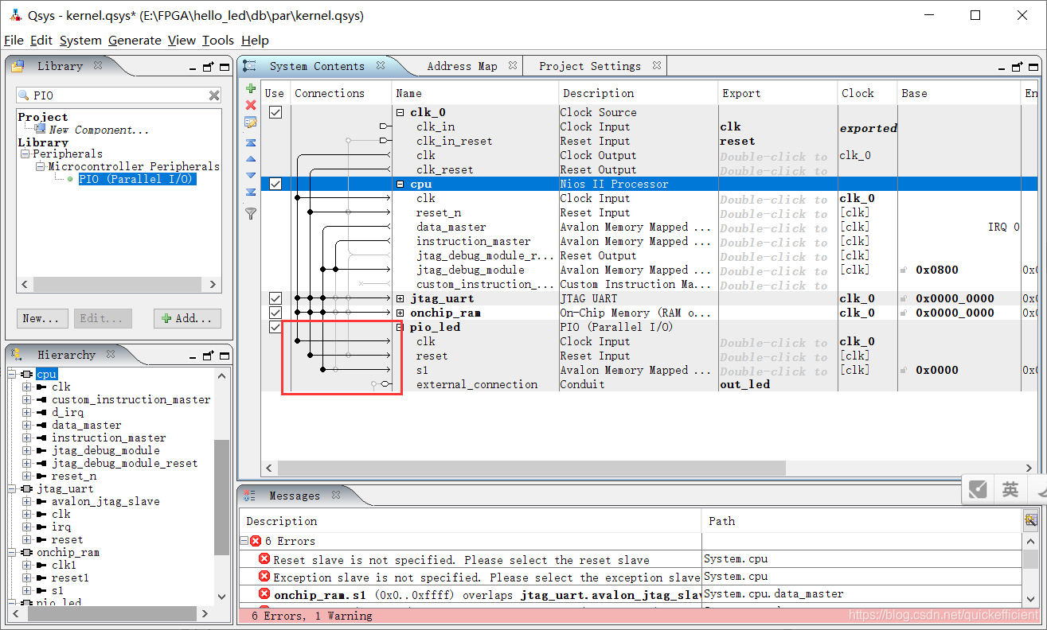Click the lock icon next to base 0x0800

pyautogui.click(x=904, y=270)
